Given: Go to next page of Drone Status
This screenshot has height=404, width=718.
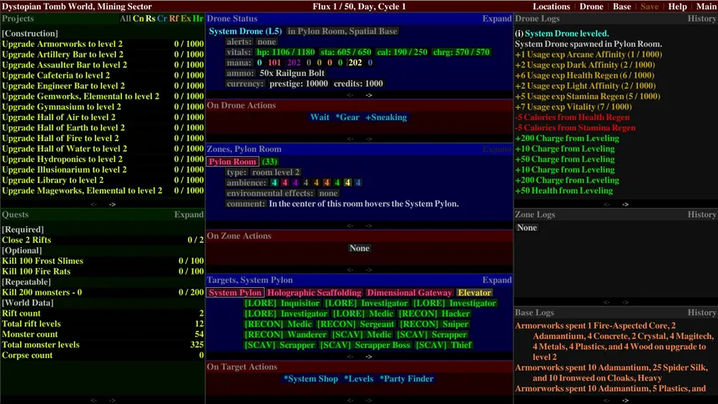Looking at the screenshot, I should tap(369, 95).
